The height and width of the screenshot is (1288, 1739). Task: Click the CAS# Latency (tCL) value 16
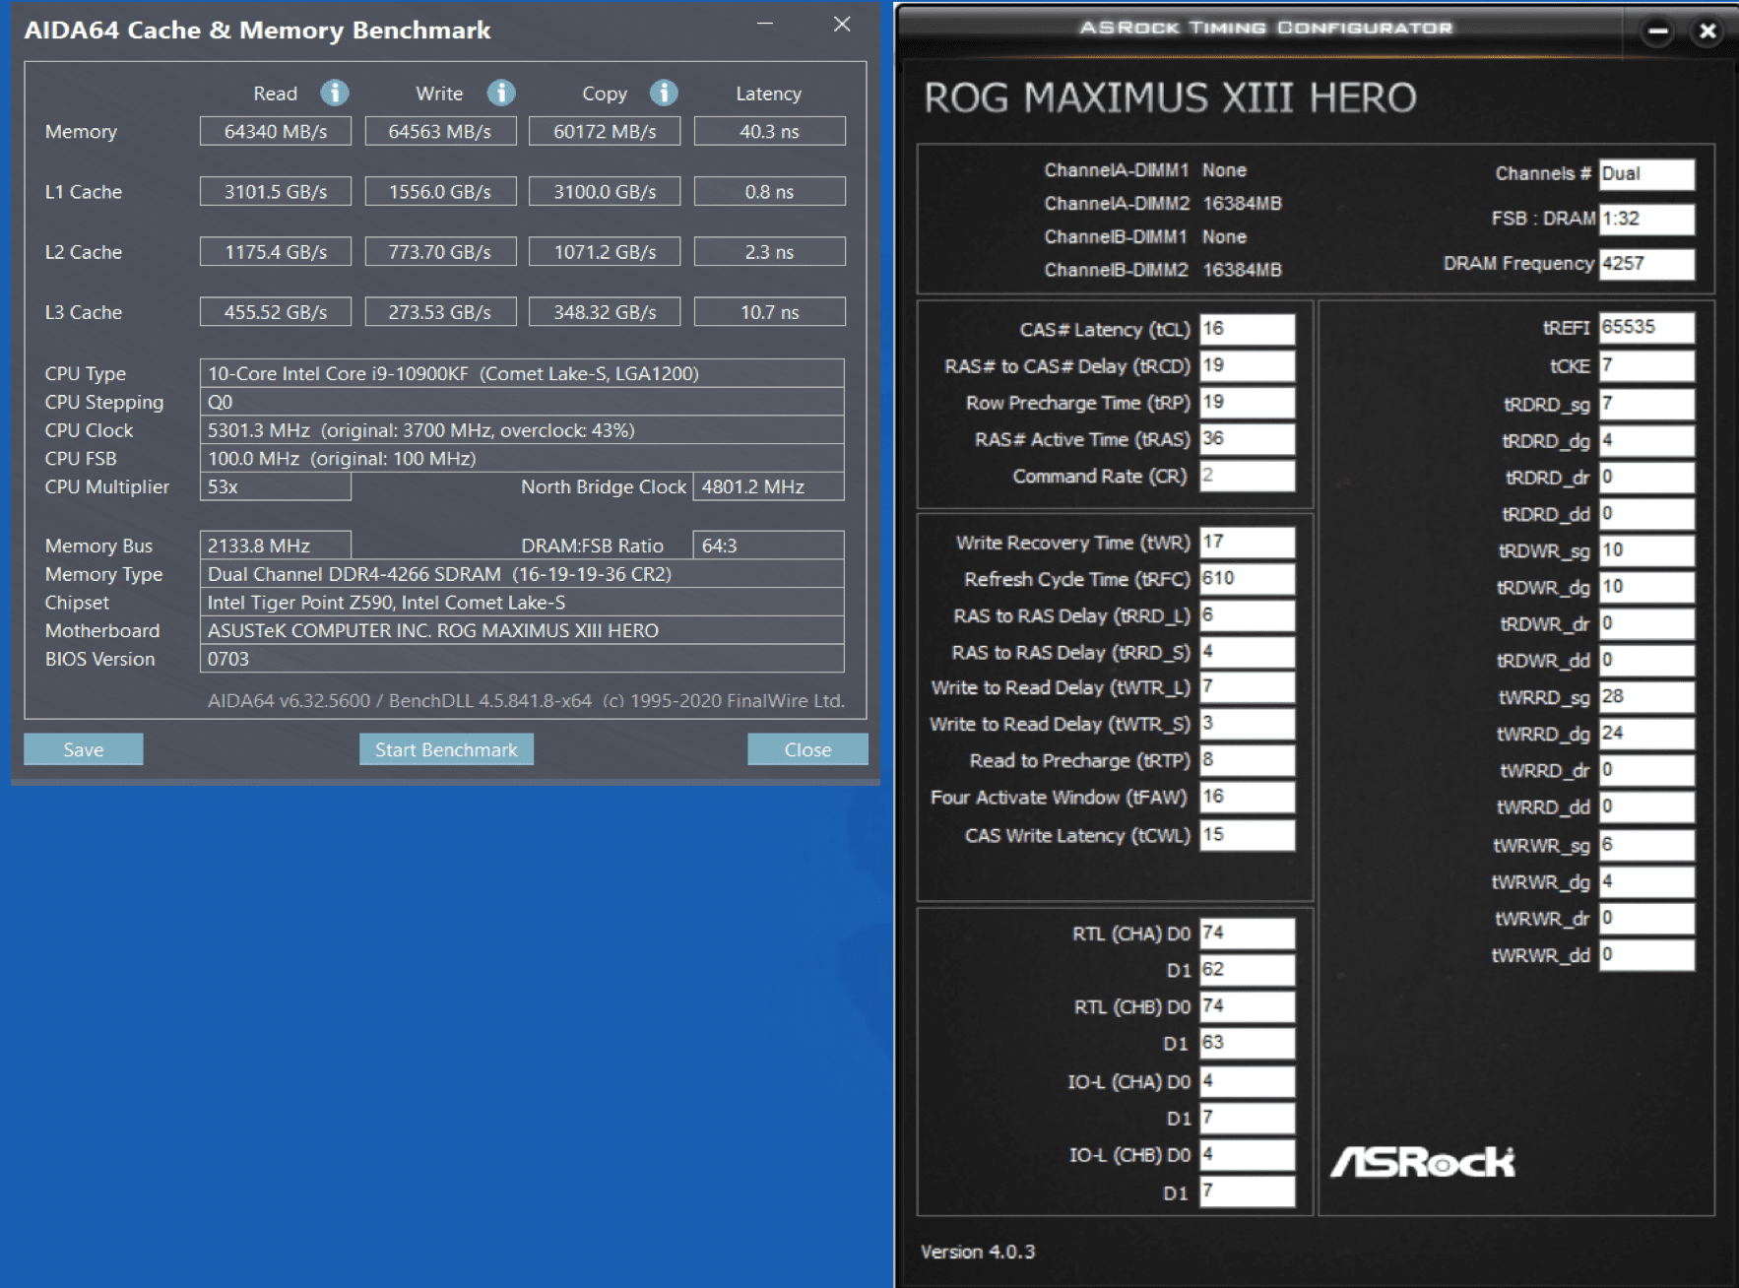(1248, 329)
